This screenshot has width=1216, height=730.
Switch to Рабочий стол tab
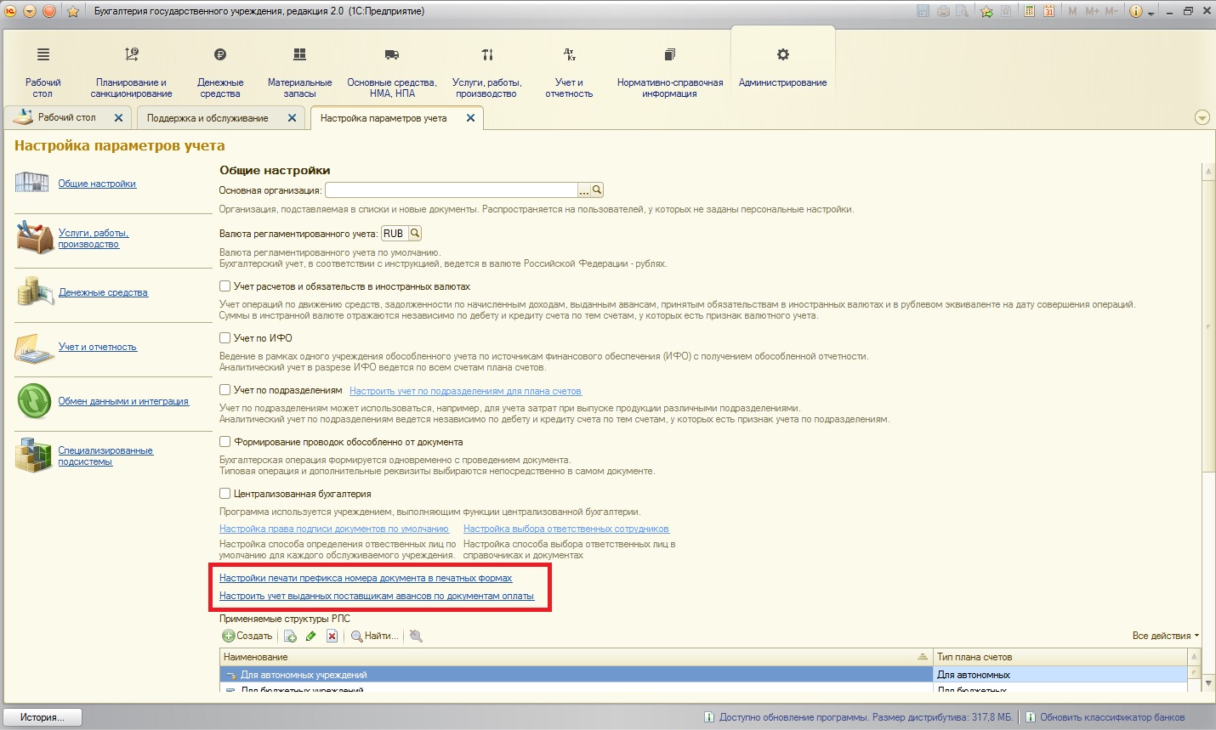(x=66, y=117)
